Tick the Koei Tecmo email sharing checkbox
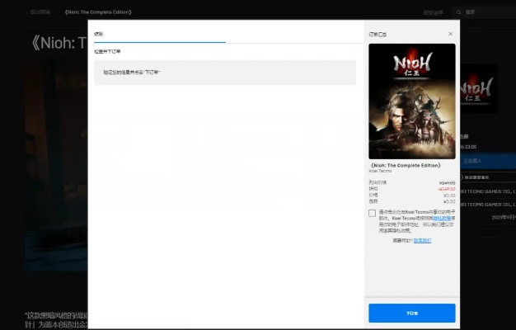 coord(373,213)
